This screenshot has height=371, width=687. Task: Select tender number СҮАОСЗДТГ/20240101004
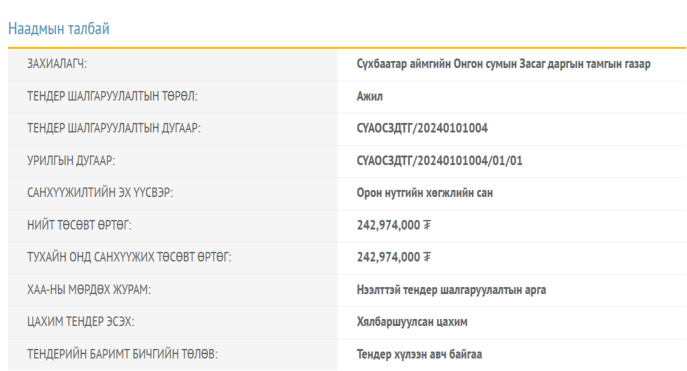coord(422,128)
